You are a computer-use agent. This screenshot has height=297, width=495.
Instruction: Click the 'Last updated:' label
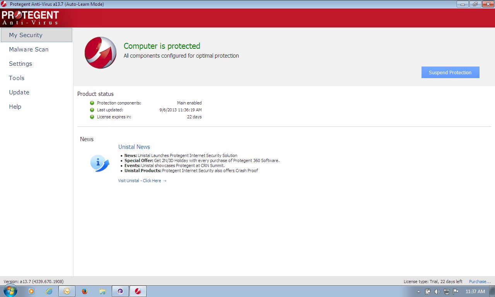(x=110, y=110)
